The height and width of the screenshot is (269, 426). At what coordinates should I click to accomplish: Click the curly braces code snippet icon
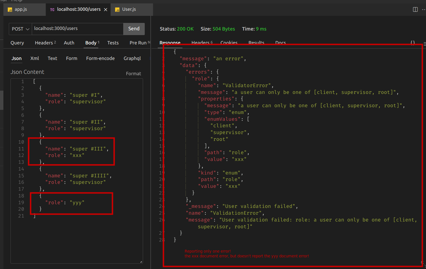coord(413,43)
